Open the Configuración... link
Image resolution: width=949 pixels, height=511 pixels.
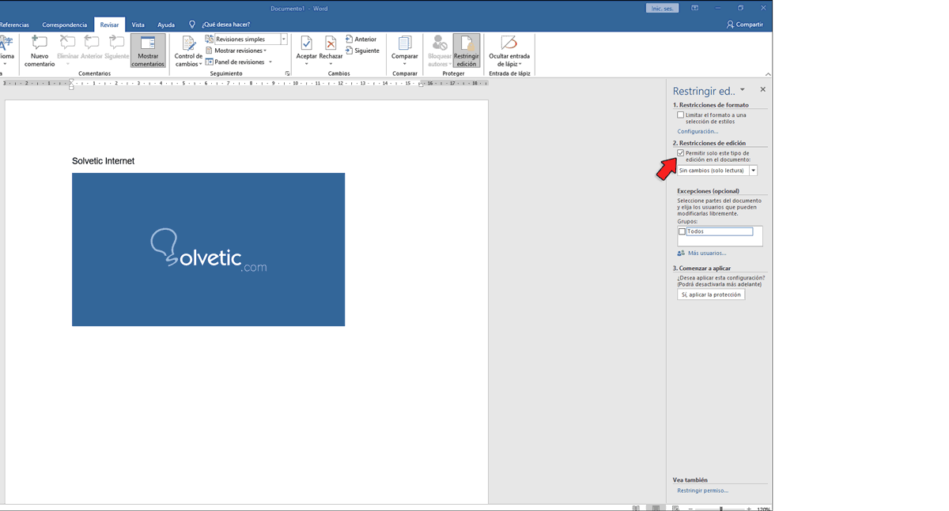pyautogui.click(x=698, y=132)
